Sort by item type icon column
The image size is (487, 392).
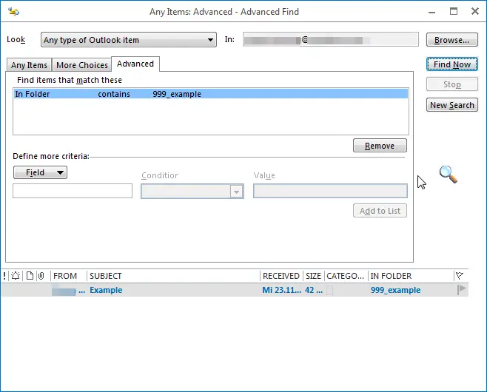tap(30, 276)
